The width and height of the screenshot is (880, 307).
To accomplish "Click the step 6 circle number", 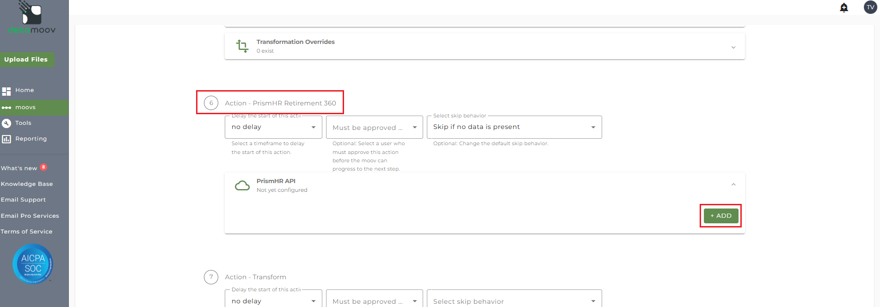I will [211, 103].
